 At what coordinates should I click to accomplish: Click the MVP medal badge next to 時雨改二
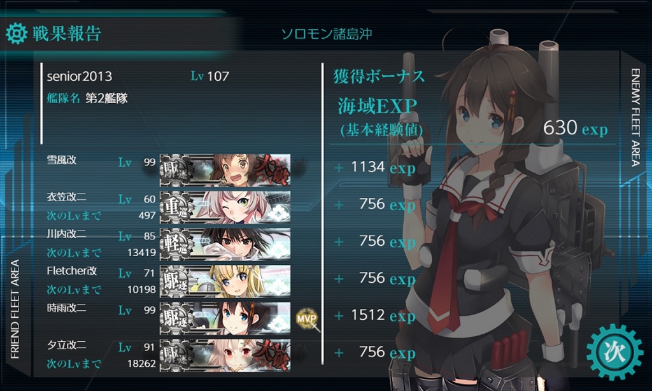pyautogui.click(x=307, y=319)
